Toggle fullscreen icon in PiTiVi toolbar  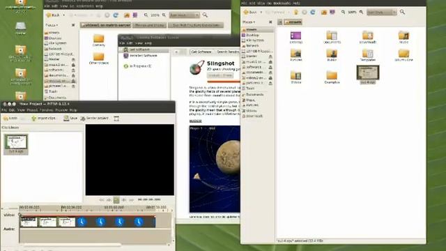[116, 119]
